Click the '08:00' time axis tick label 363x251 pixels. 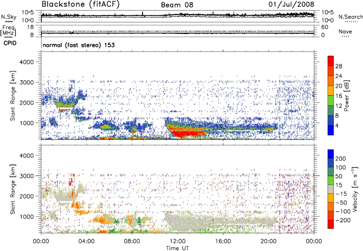click(132, 241)
